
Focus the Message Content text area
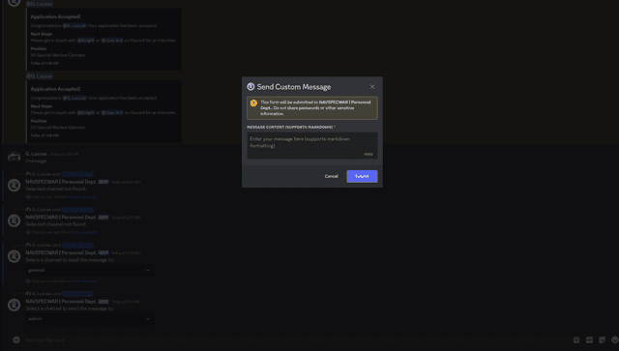311,145
